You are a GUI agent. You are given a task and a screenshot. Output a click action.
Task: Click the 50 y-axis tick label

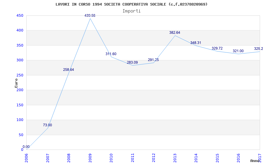[x=21, y=135]
